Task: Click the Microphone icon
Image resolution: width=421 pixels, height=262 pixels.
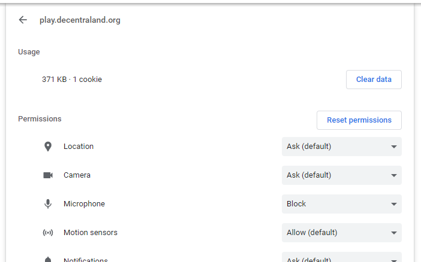Action: (x=48, y=204)
